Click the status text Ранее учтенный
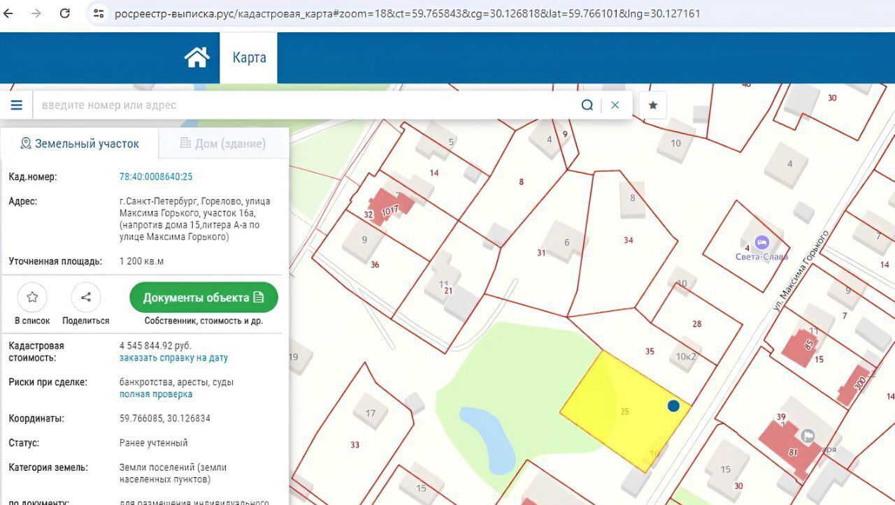895x505 pixels. 154,443
